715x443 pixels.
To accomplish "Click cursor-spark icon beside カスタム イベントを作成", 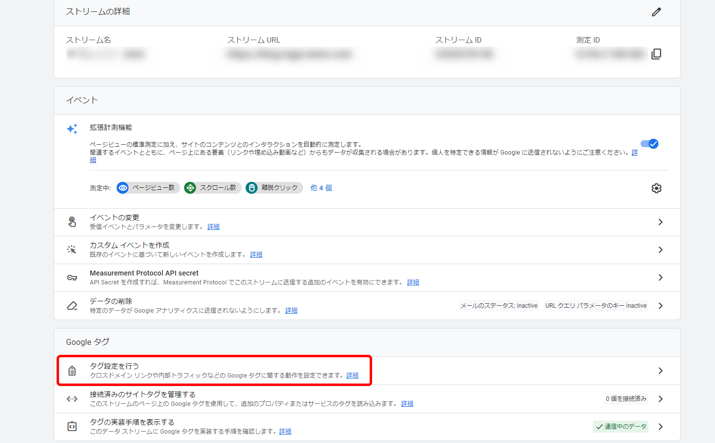I will point(72,250).
